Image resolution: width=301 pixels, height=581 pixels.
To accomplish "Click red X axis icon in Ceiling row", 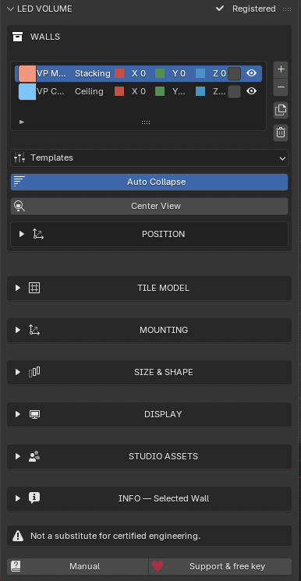I will (x=119, y=91).
